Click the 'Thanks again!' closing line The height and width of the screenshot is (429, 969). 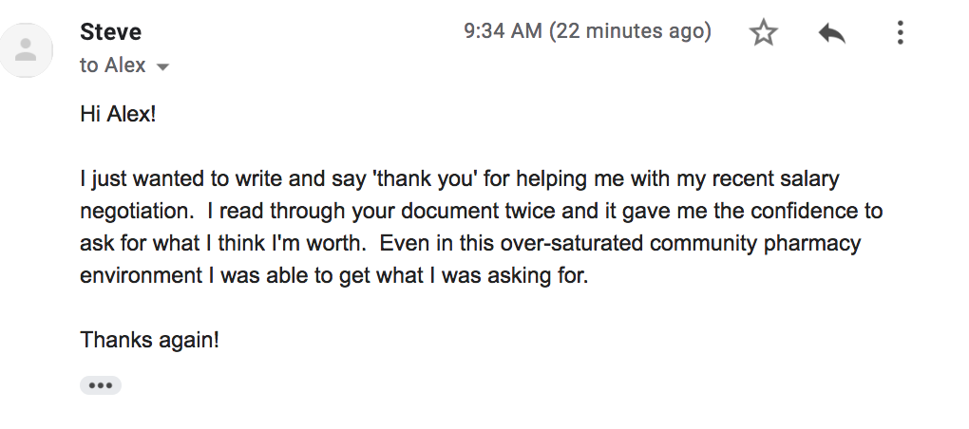tap(149, 340)
